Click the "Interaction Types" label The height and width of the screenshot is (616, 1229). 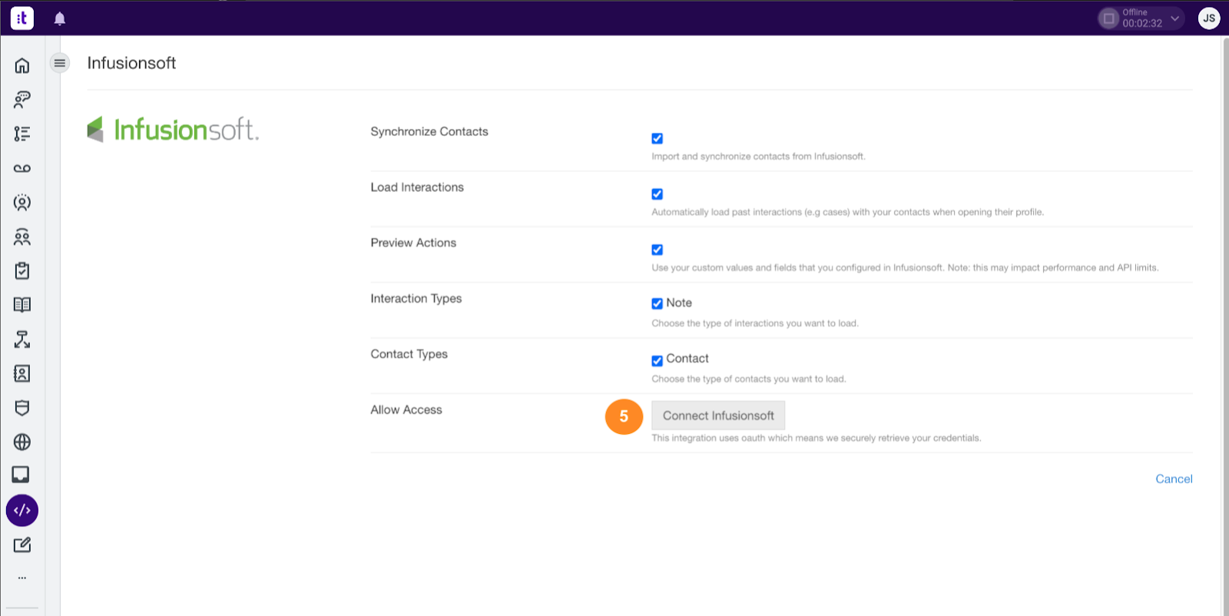pos(416,298)
